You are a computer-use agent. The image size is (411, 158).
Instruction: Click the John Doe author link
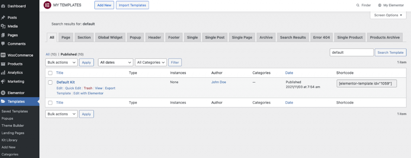click(219, 82)
